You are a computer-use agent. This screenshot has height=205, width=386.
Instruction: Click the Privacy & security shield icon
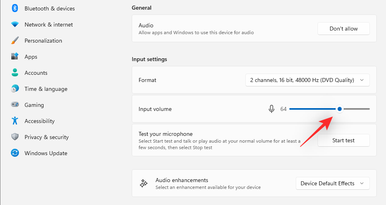[x=15, y=137]
